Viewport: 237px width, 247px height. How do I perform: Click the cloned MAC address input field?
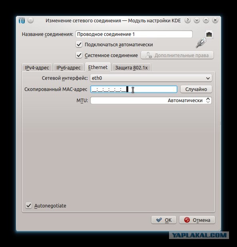click(x=134, y=89)
